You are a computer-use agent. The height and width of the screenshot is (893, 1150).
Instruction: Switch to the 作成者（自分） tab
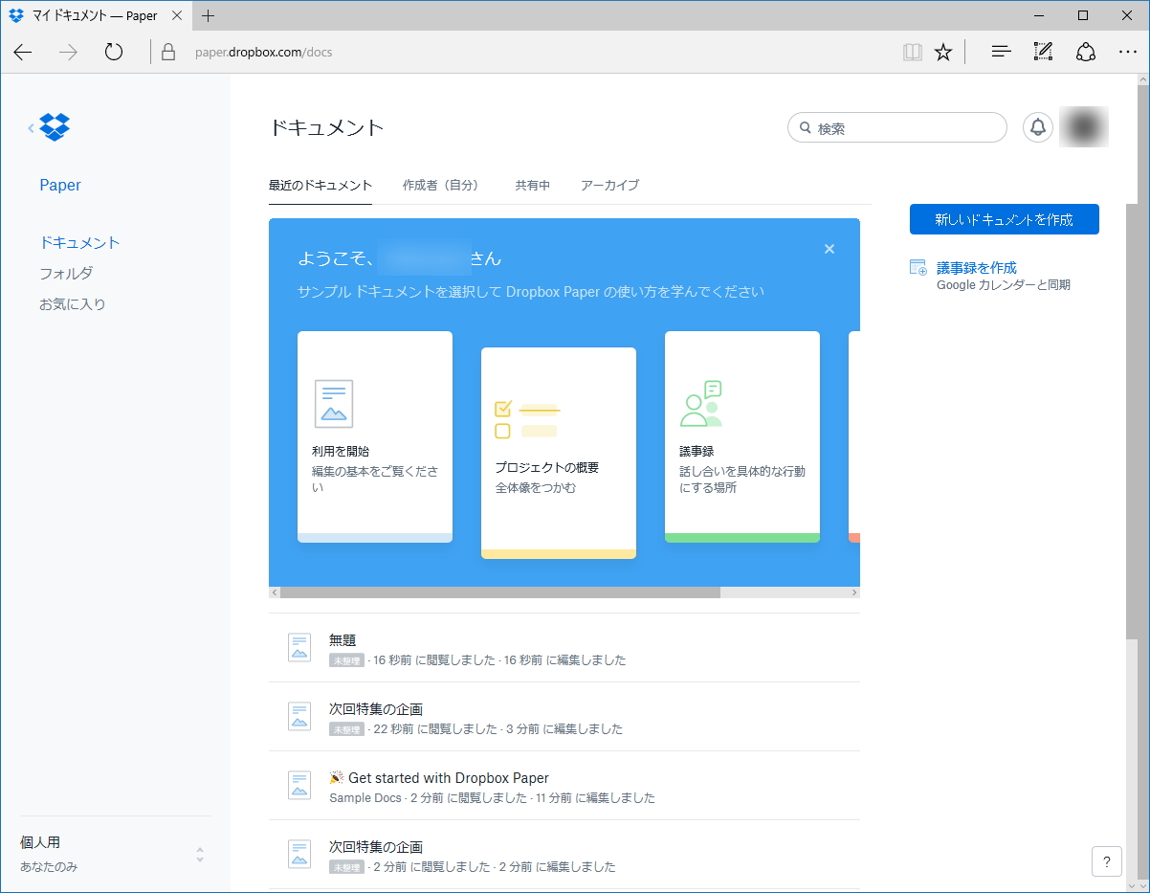(440, 186)
